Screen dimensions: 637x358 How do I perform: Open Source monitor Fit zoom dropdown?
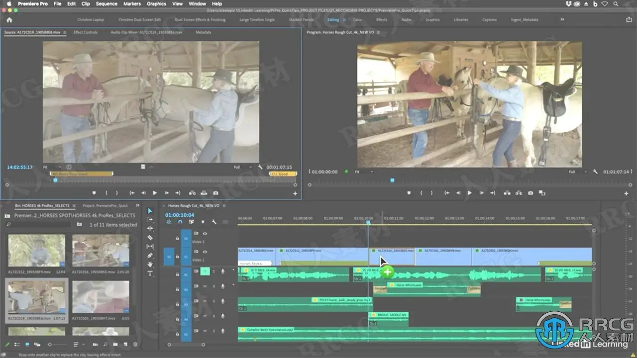pos(52,167)
